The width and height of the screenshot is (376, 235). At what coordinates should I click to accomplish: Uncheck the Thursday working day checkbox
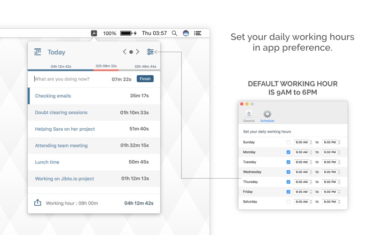pos(288,182)
